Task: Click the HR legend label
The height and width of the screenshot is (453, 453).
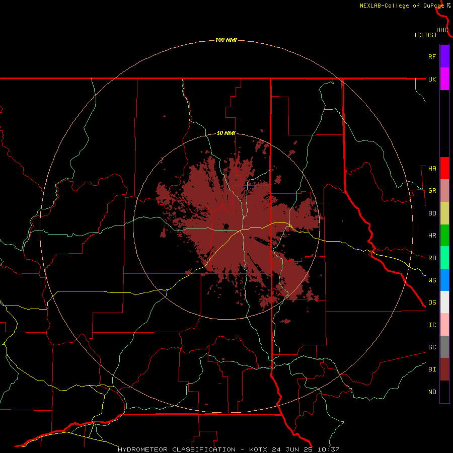Action: pyautogui.click(x=432, y=236)
